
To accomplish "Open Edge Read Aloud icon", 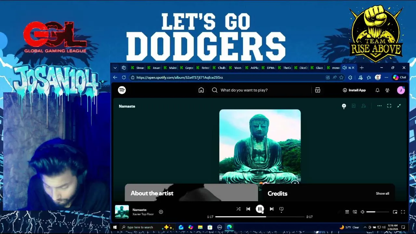I will tap(334, 77).
